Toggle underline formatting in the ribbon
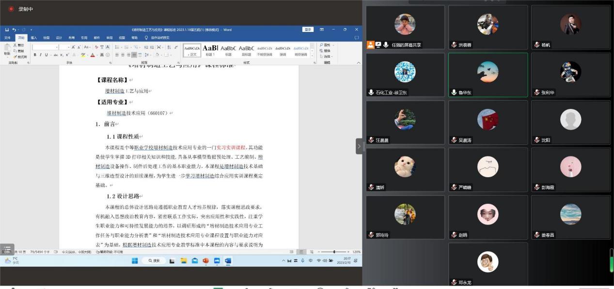 [x=46, y=55]
